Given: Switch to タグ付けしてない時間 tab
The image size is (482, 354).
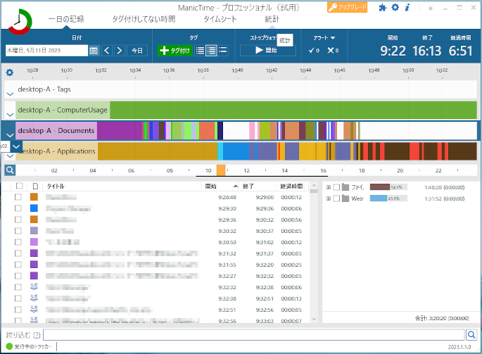Looking at the screenshot, I should coord(144,20).
